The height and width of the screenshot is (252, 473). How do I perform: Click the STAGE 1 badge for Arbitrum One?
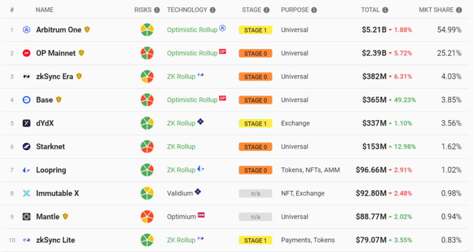(x=255, y=30)
